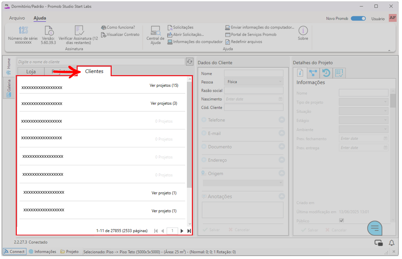Image resolution: width=402 pixels, height=259 pixels.
Task: Collapse the E-mail section
Action: (281, 133)
